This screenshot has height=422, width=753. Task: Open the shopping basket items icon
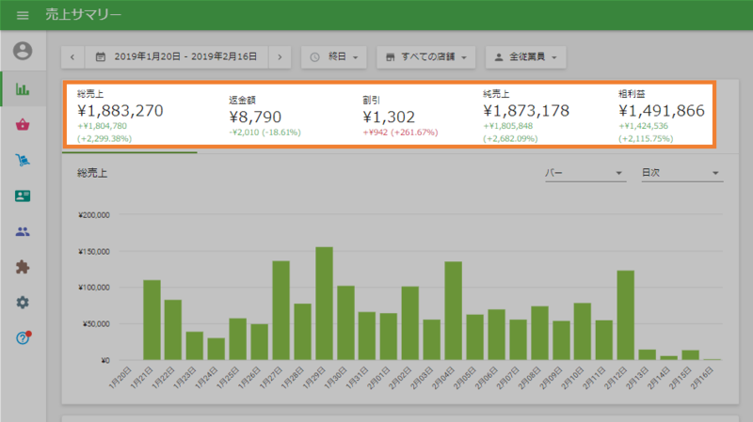23,125
